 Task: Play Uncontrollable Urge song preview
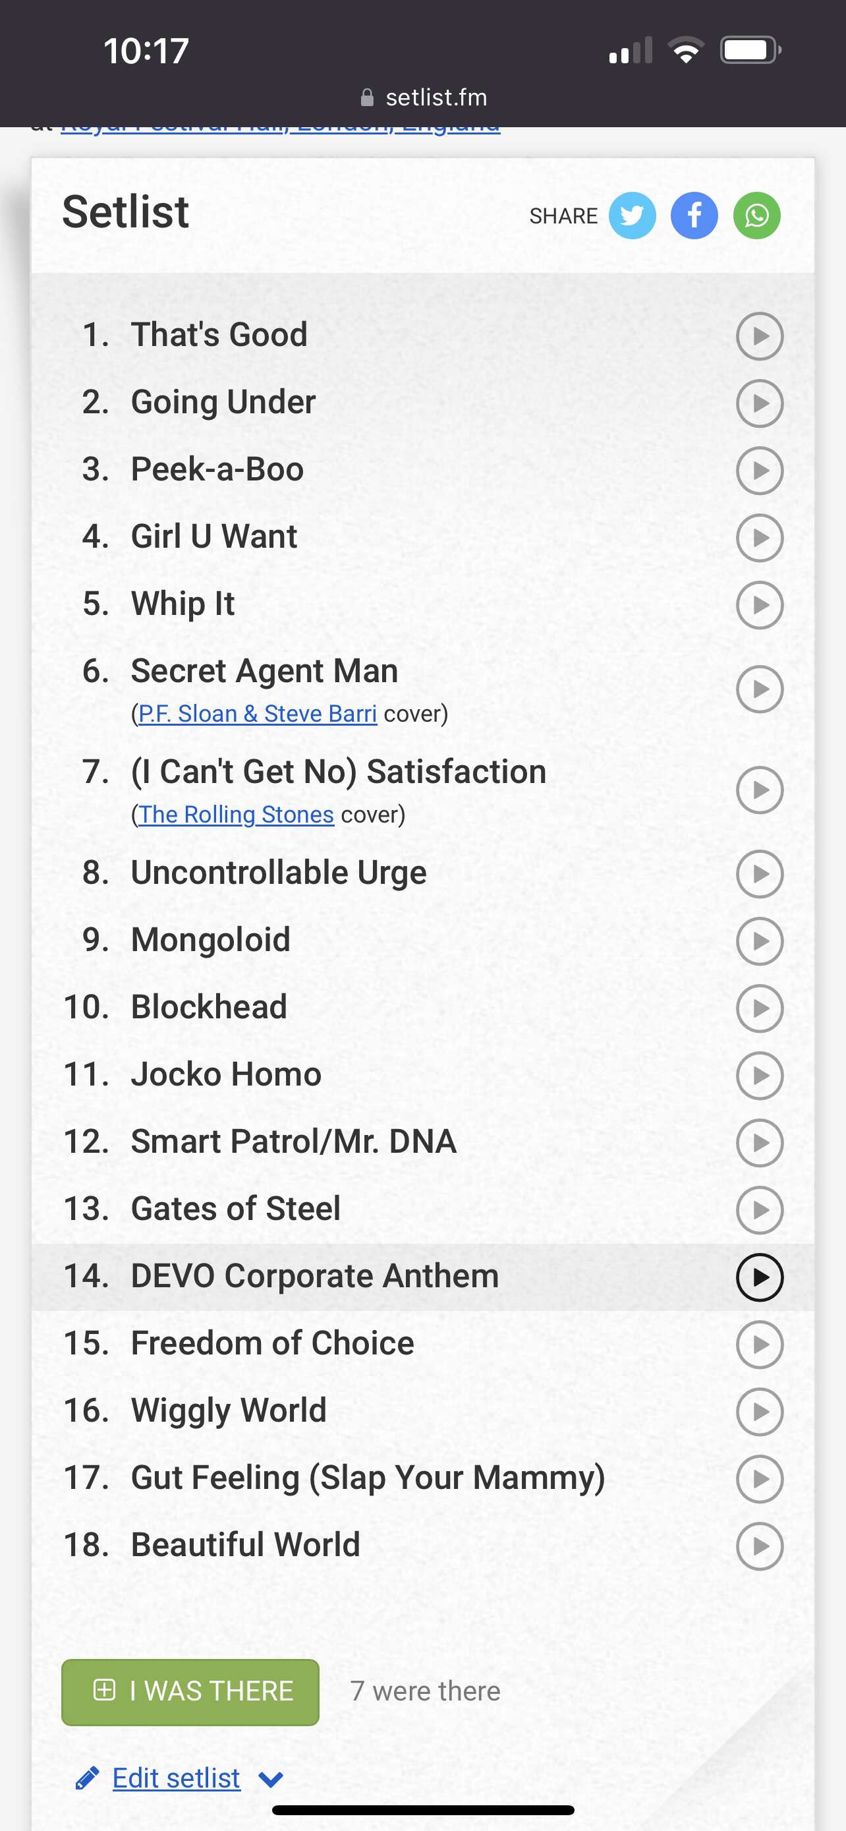coord(759,873)
